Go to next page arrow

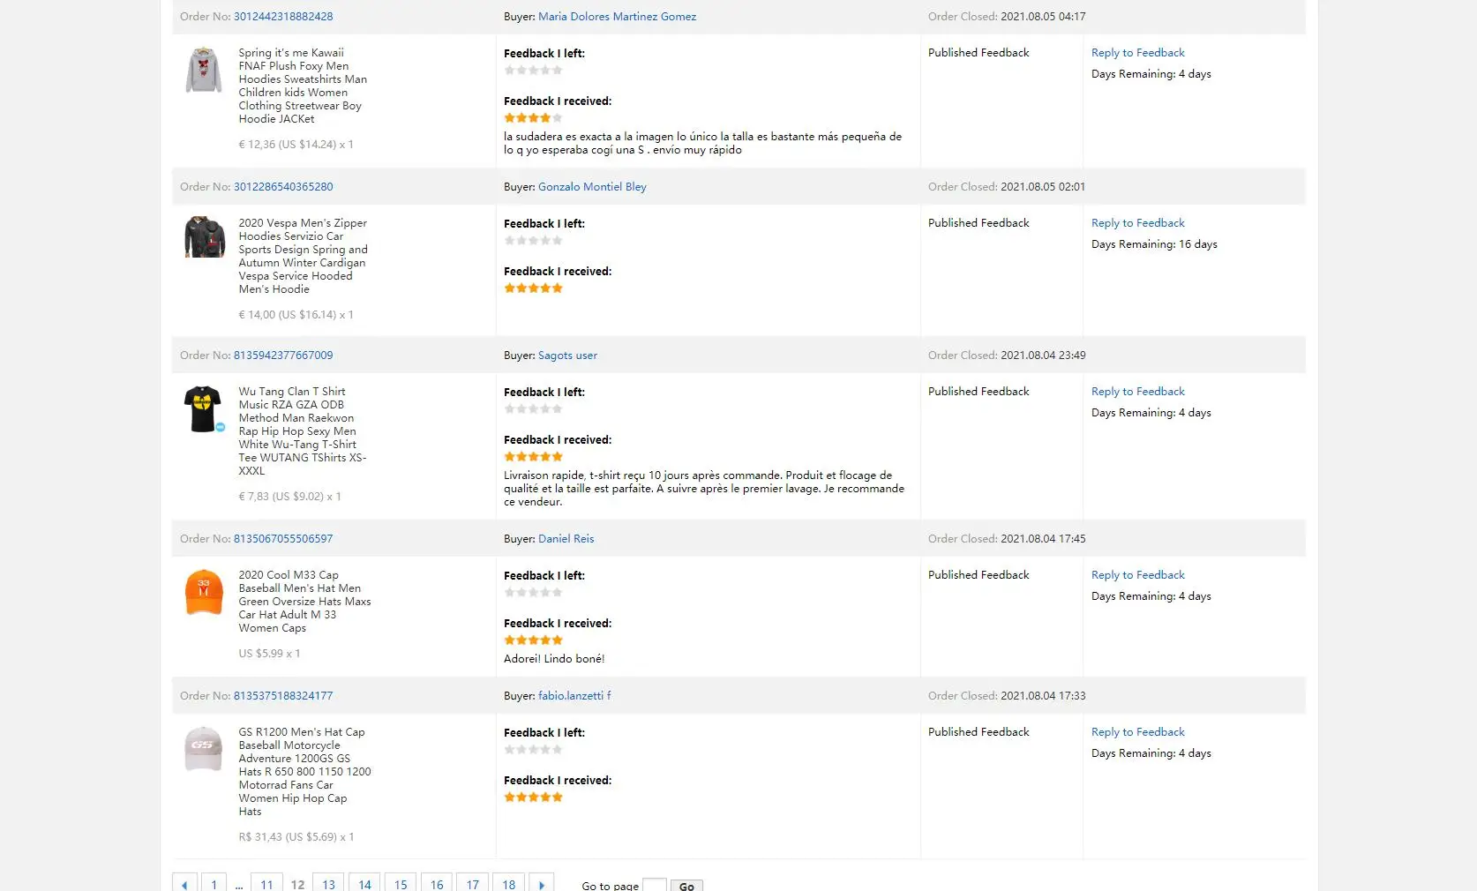(542, 884)
